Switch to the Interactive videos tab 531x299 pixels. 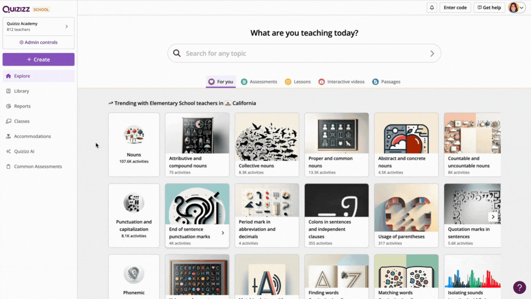point(341,82)
